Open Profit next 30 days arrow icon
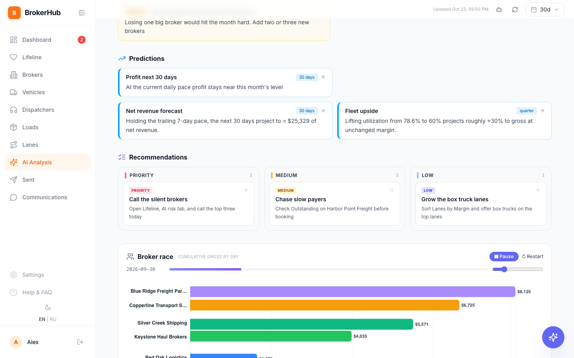This screenshot has height=358, width=574. point(323,77)
